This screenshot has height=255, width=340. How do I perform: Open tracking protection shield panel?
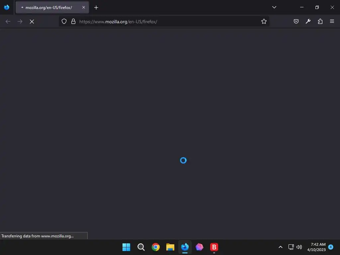(x=64, y=22)
